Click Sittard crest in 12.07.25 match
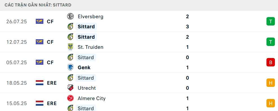This screenshot has width=278, height=111. [70, 37]
